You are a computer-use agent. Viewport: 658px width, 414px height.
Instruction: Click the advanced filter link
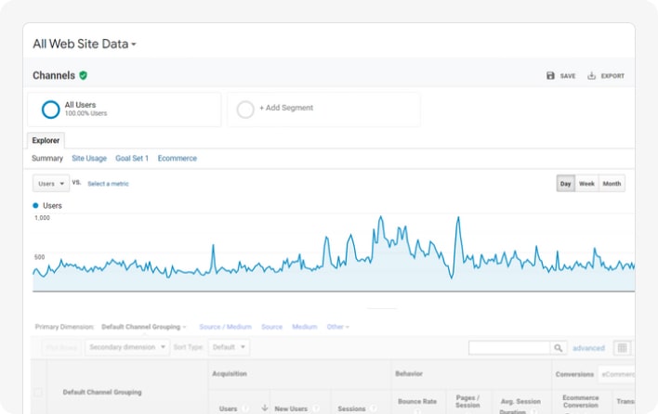tap(588, 348)
